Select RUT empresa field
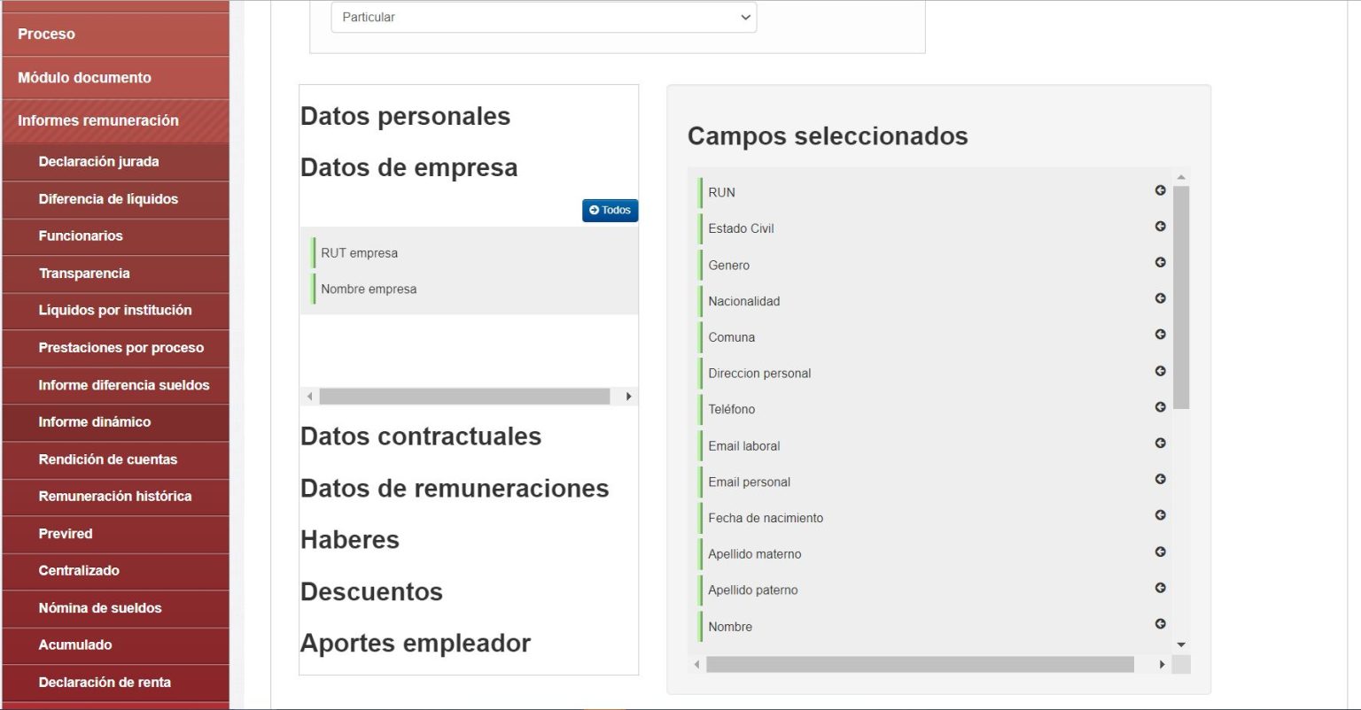This screenshot has width=1361, height=710. click(474, 253)
